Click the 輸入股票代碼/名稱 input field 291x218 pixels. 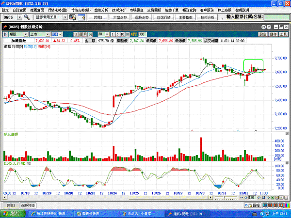pyautogui.click(x=276, y=17)
